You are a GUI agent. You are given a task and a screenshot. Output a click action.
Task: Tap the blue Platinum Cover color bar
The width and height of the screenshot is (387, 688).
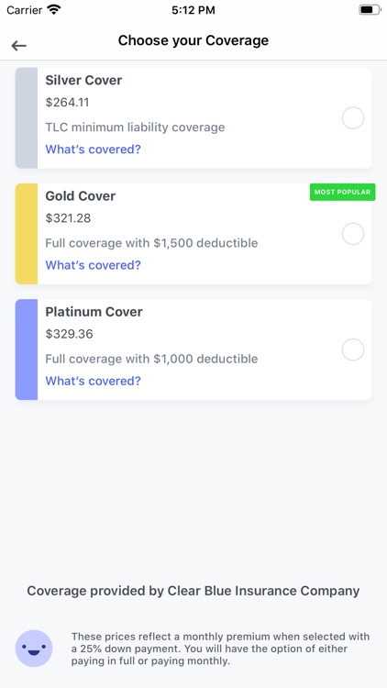coord(27,350)
